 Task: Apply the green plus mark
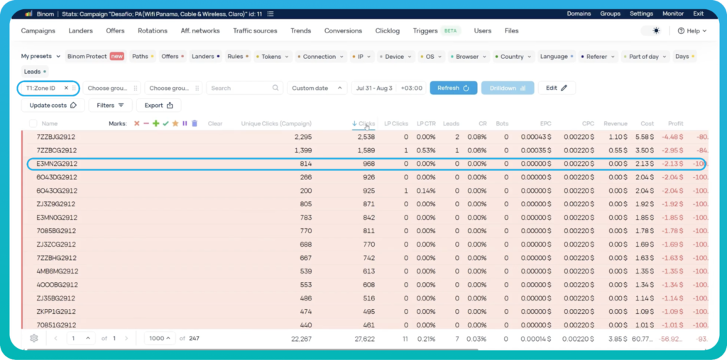click(x=155, y=123)
